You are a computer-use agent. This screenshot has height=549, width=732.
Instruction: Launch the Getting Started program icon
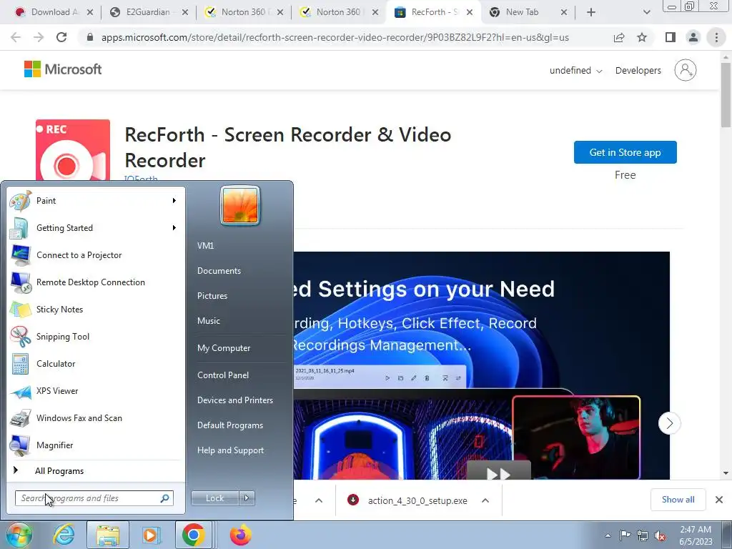20,228
